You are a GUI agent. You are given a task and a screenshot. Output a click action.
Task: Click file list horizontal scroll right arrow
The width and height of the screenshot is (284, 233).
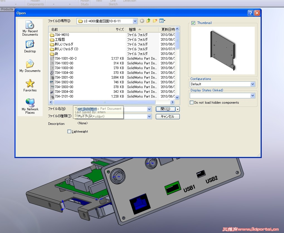173,102
